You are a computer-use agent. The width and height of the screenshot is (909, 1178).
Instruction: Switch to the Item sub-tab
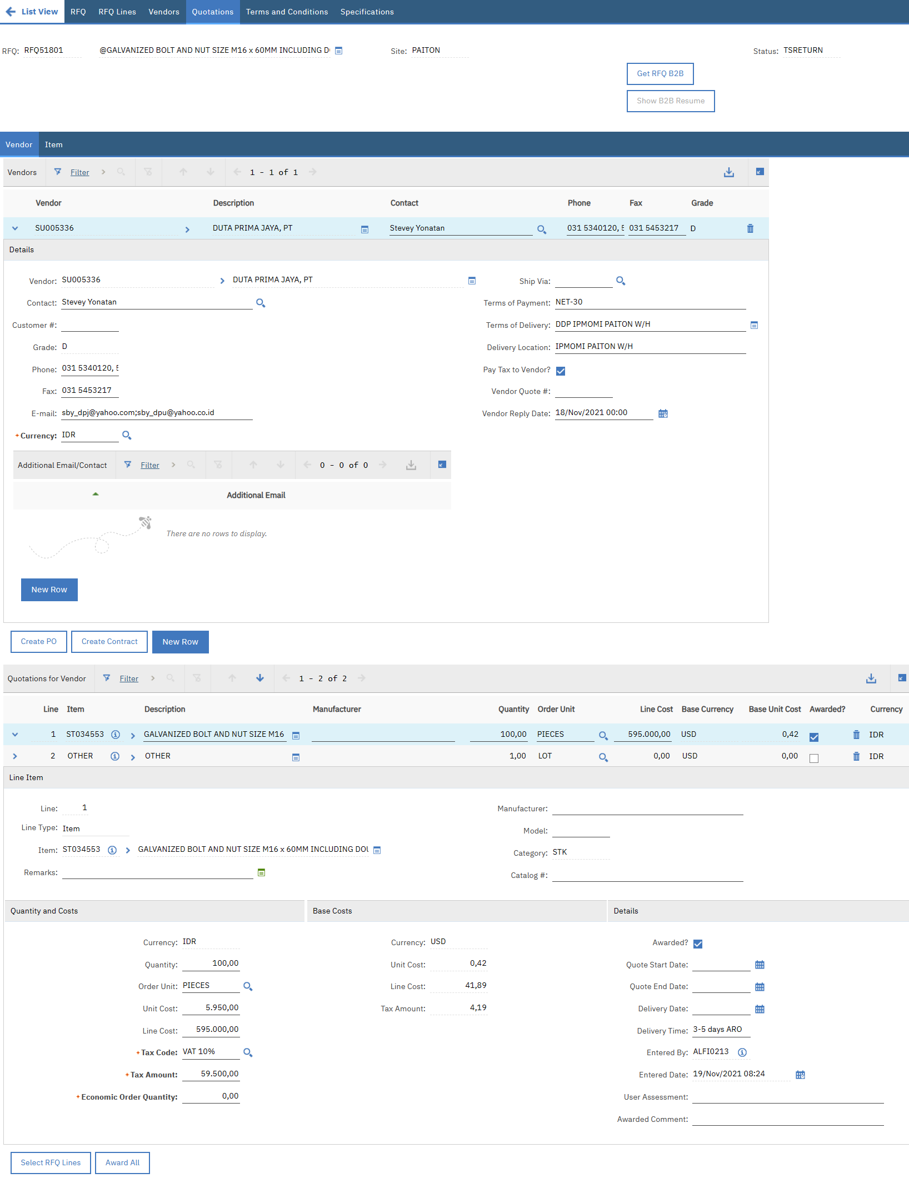click(x=53, y=144)
